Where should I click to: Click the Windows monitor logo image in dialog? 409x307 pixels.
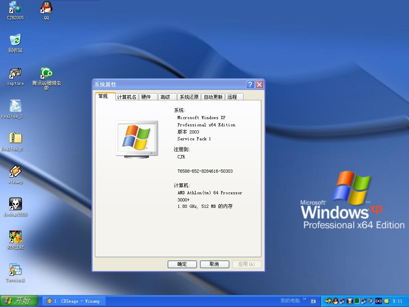[x=137, y=140]
